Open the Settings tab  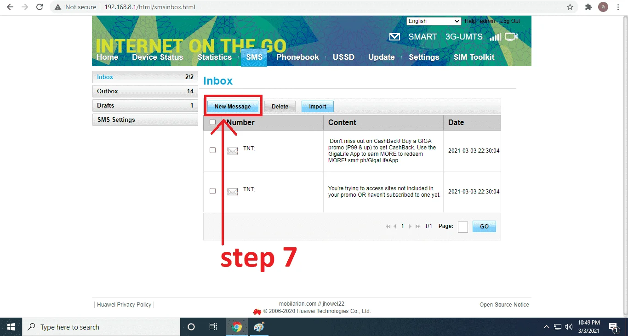pos(424,57)
